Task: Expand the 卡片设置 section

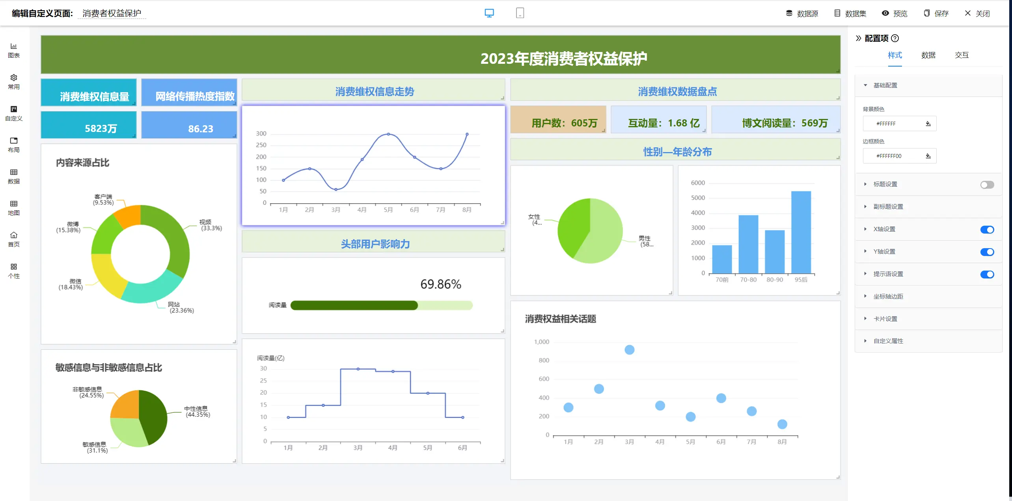Action: click(885, 319)
